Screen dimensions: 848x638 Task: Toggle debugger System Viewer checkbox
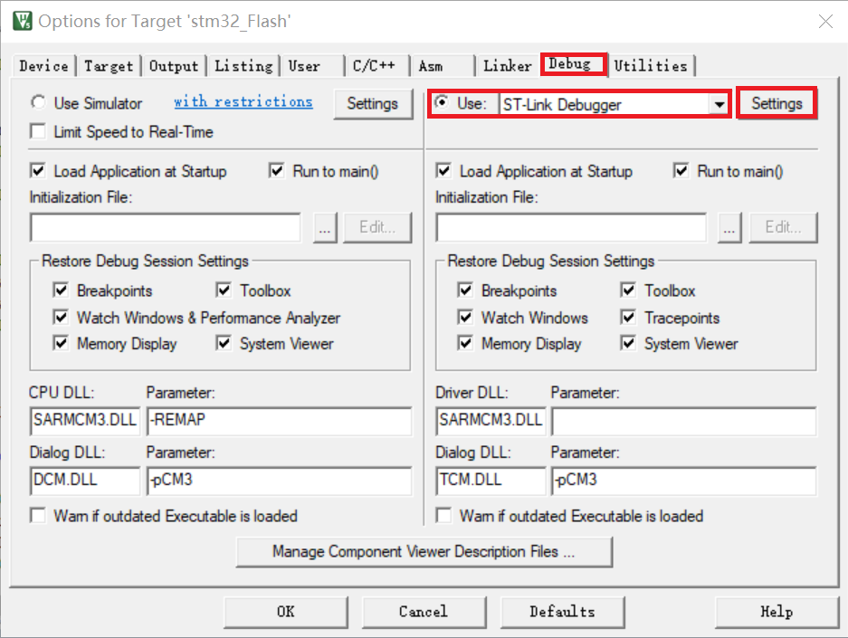coord(628,343)
